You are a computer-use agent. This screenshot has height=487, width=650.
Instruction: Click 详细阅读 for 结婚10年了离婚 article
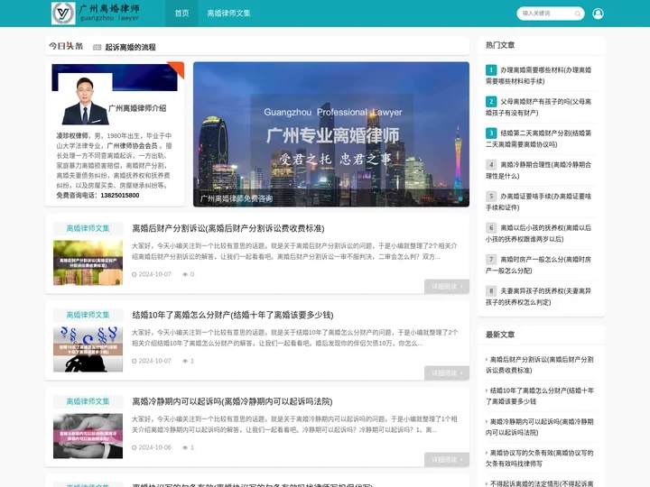point(447,373)
